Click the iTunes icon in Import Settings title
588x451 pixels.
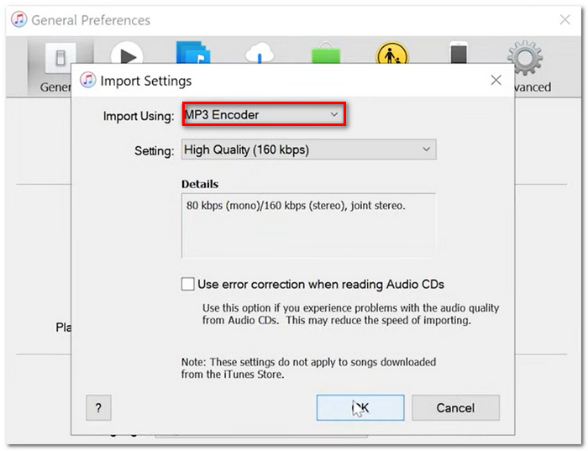pyautogui.click(x=87, y=80)
